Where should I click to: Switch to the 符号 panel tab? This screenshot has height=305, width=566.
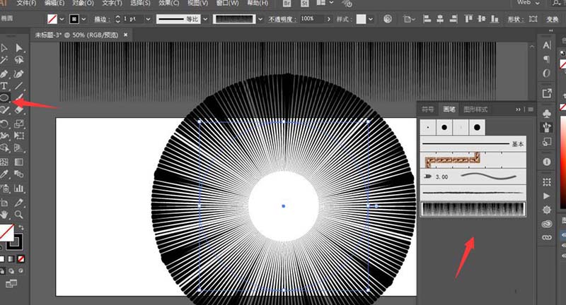(428, 109)
